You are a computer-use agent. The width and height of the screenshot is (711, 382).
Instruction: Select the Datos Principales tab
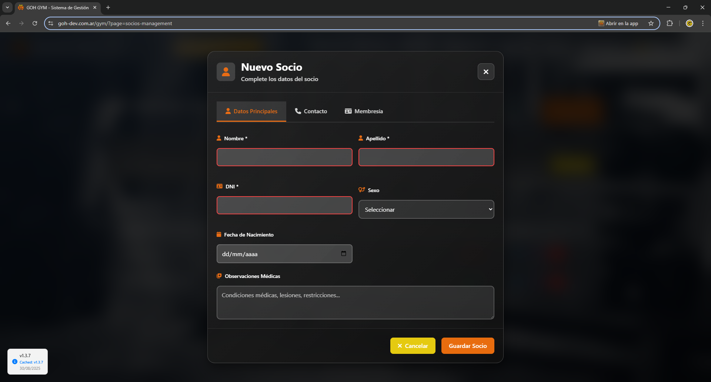[251, 111]
